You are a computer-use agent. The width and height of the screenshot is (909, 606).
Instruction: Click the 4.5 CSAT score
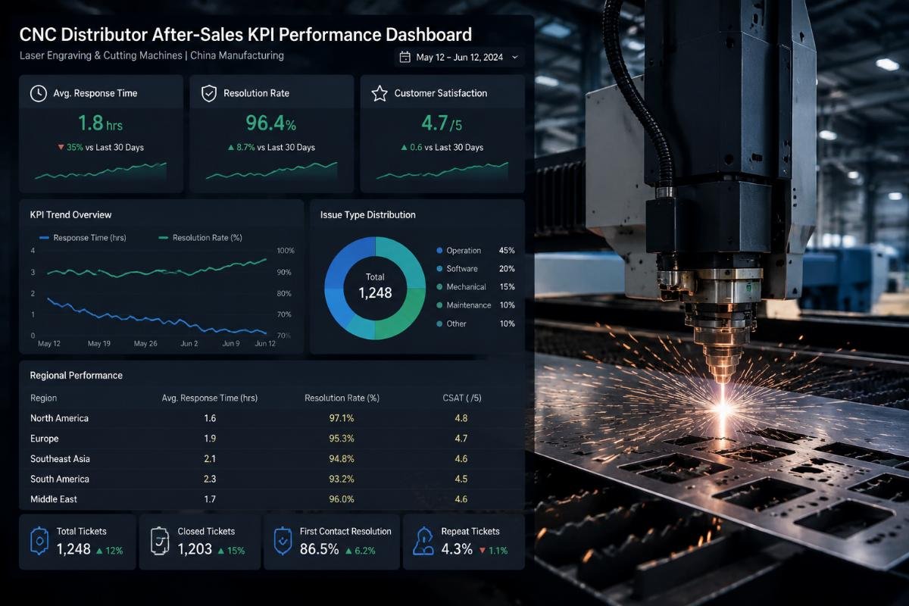tap(461, 479)
